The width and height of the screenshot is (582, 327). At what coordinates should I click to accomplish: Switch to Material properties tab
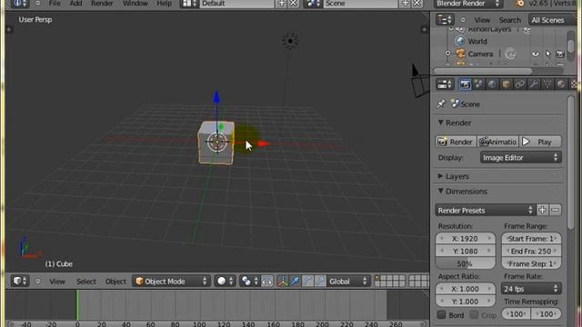(561, 84)
